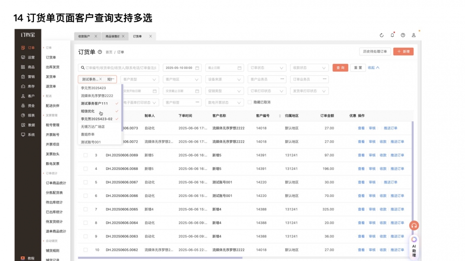Viewport: 465px width, 261px height.
Task: Open the 订单 module in left sidebar
Action: click(28, 48)
